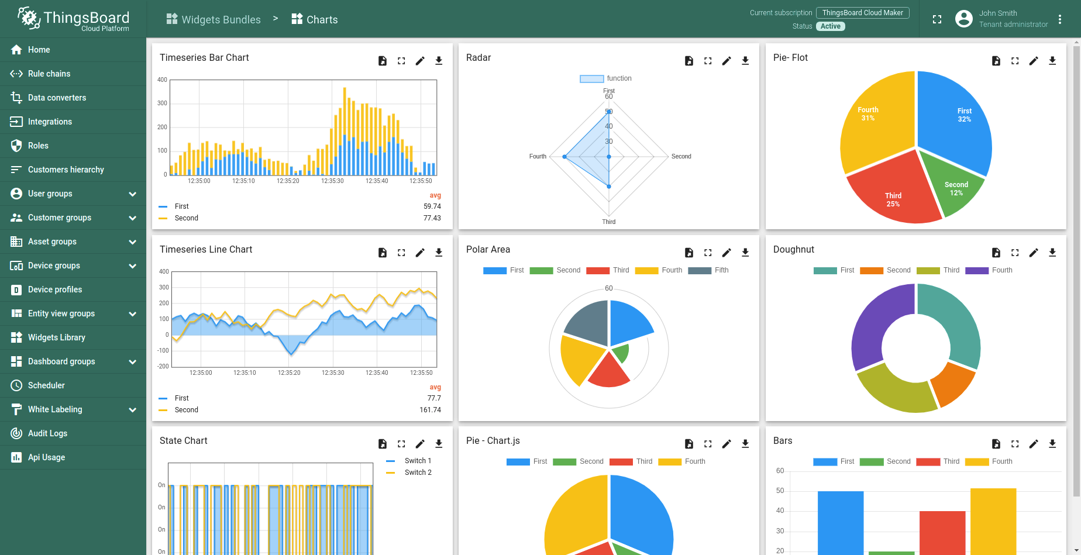This screenshot has width=1081, height=555.
Task: Click the yellow Fourth bar in Bars
Action: click(993, 521)
